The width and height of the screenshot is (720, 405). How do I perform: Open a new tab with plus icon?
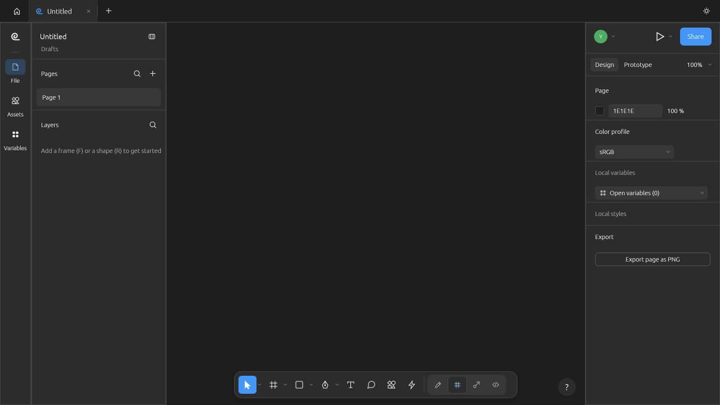(109, 11)
